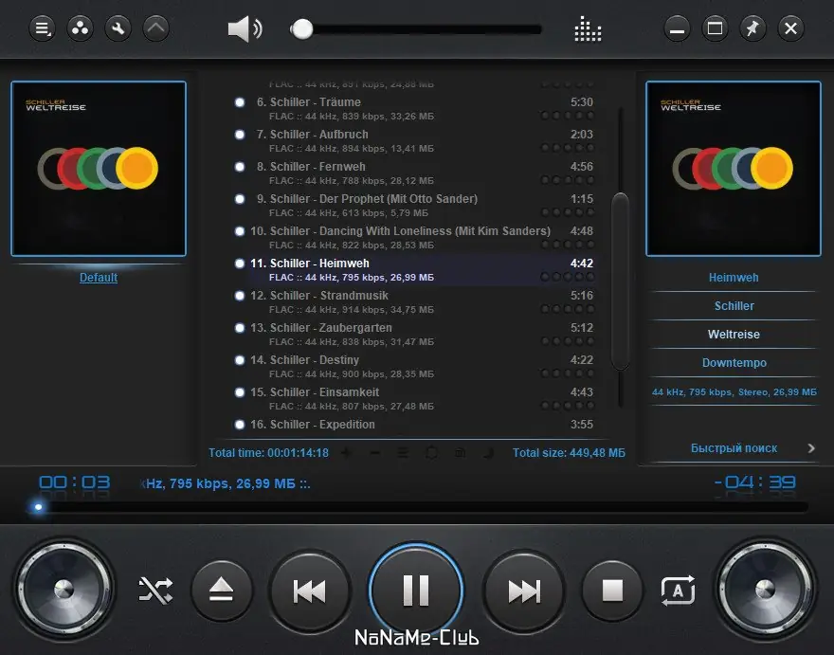Image resolution: width=834 pixels, height=655 pixels.
Task: Skip to the next track
Action: [x=524, y=591]
